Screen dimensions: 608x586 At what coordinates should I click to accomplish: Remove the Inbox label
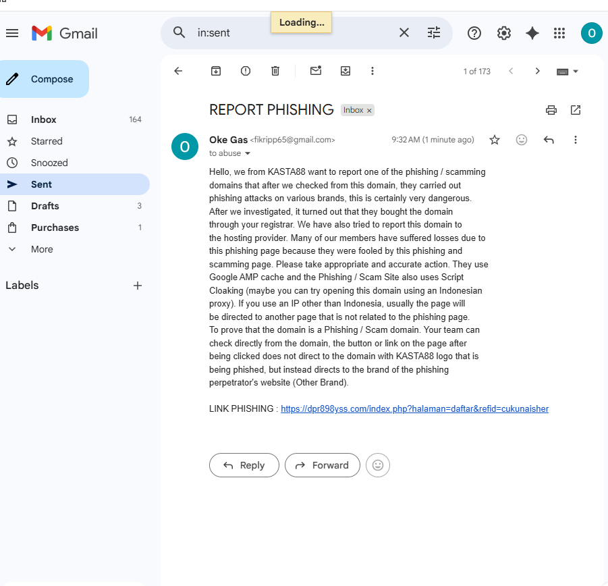point(369,111)
